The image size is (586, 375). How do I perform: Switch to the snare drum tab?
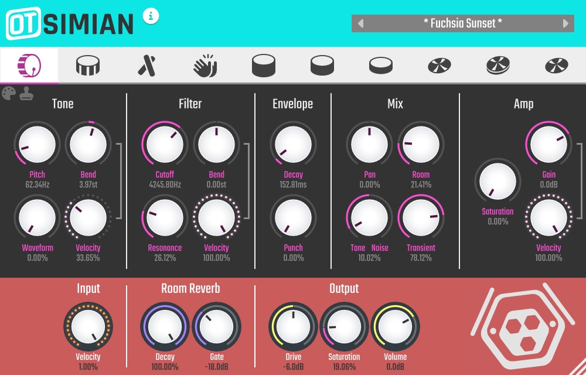[88, 66]
